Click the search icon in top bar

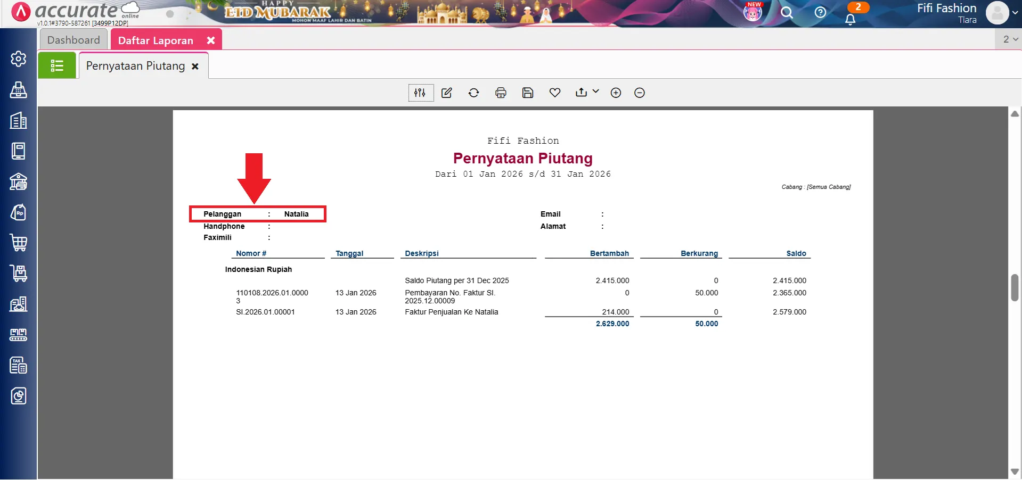787,13
